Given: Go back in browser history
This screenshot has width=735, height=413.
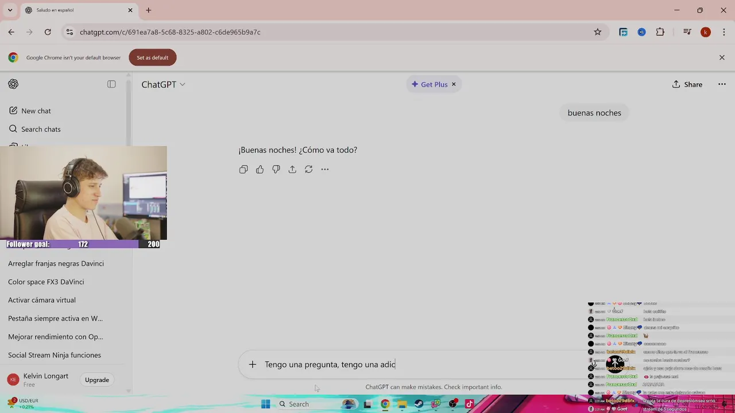Looking at the screenshot, I should pos(11,32).
